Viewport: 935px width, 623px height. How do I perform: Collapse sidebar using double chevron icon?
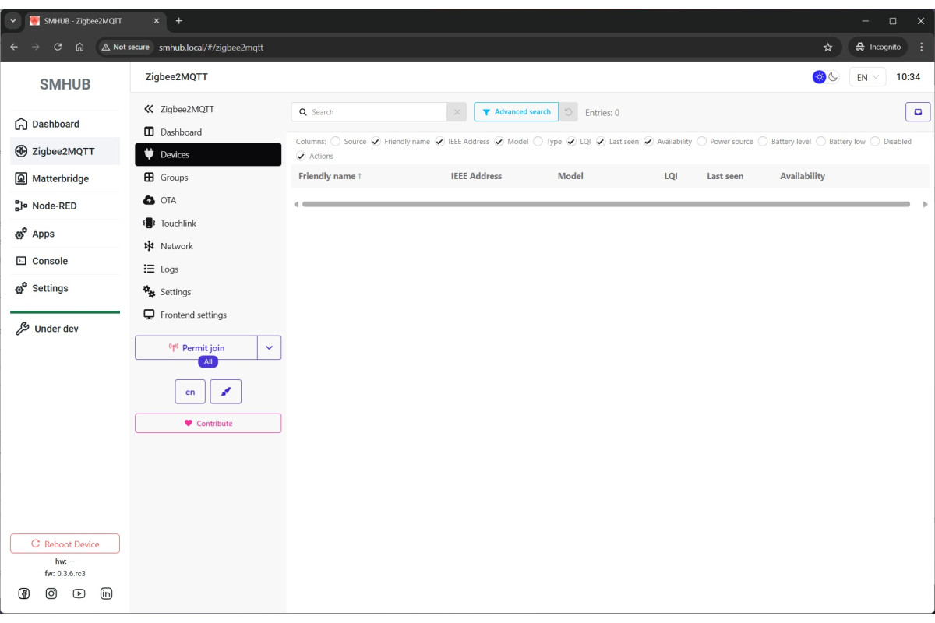click(x=150, y=109)
